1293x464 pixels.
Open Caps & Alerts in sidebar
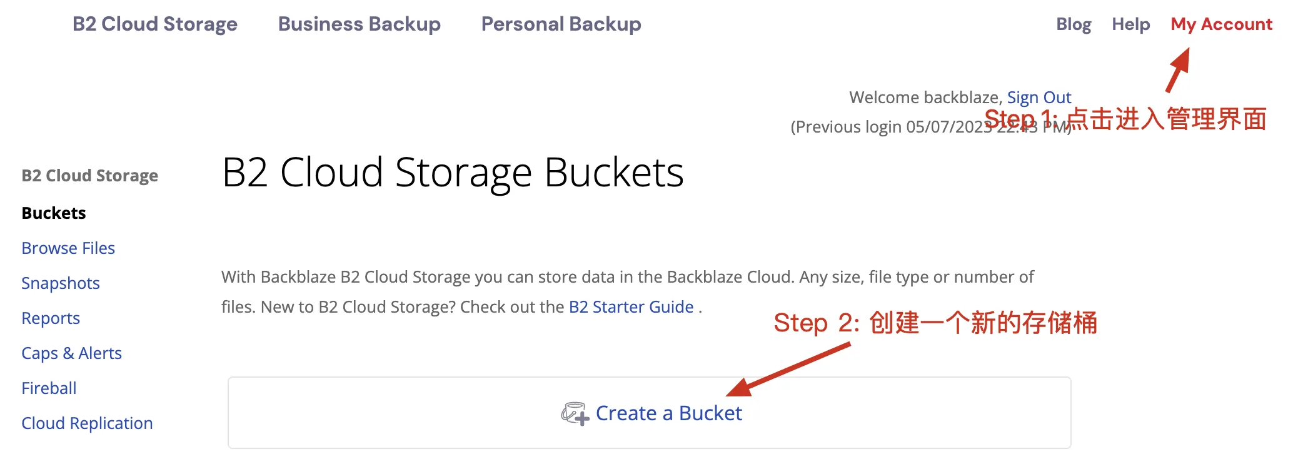[71, 353]
